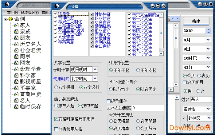This screenshot has width=215, height=135.
Task: Click the 姓名 input field with 某人
Action: click(201, 99)
